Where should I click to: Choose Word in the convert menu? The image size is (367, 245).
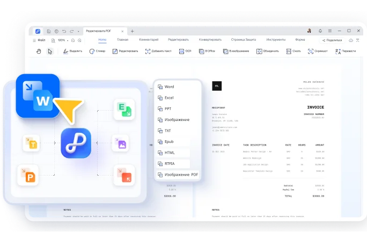(166, 87)
